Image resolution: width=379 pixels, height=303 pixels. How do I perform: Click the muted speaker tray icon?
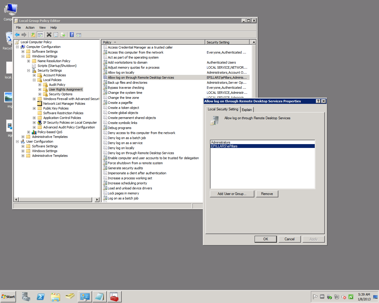[343, 297]
